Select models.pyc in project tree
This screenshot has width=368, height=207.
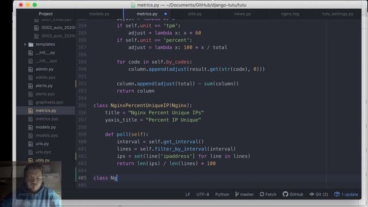click(x=47, y=136)
